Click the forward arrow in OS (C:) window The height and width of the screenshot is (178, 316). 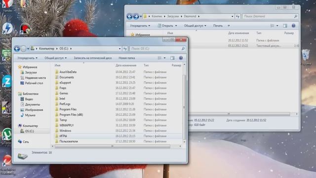tap(23, 48)
